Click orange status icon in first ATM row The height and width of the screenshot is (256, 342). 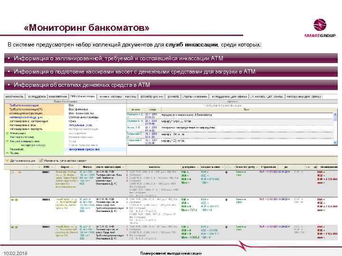pos(19,173)
